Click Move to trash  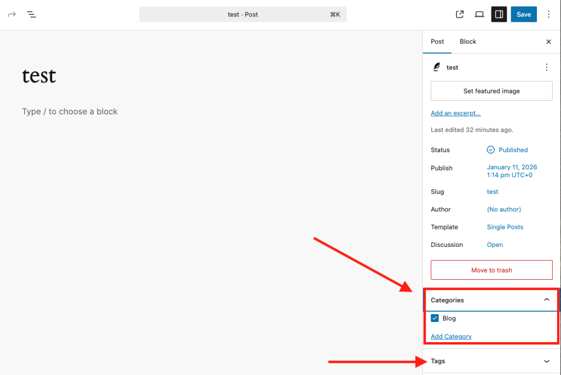[491, 270]
